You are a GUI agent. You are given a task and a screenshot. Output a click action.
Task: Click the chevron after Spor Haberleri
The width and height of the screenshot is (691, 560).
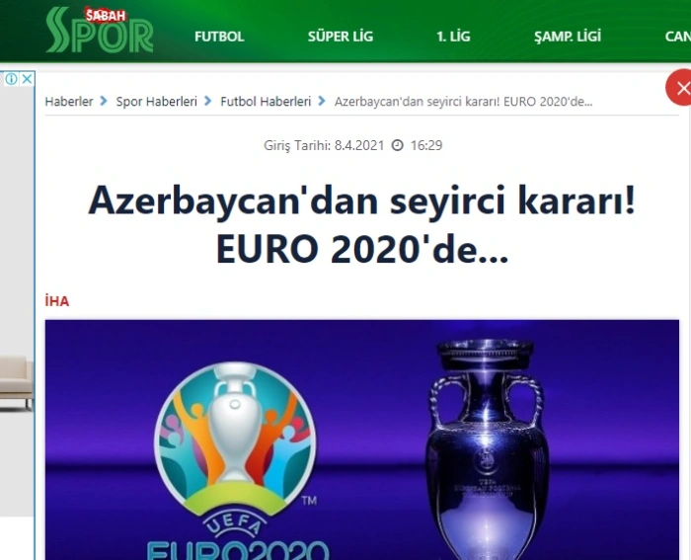coord(207,101)
